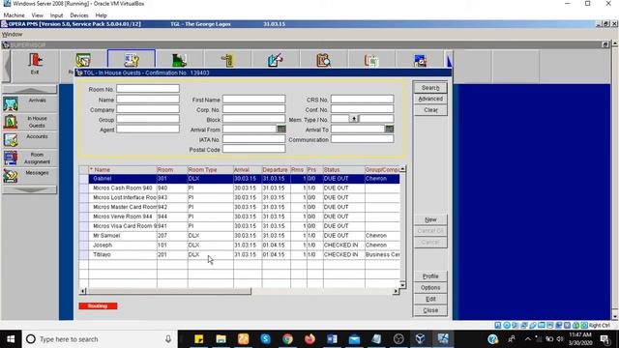Open Chrome from the Windows taskbar
The width and height of the screenshot is (619, 348).
click(287, 339)
